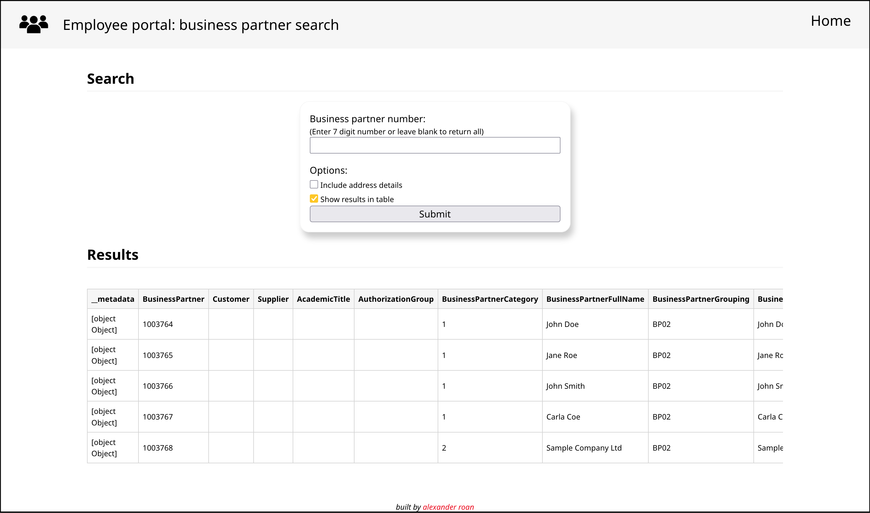Click BP02 grouping in Carla Coe row
The width and height of the screenshot is (870, 513).
coord(661,417)
